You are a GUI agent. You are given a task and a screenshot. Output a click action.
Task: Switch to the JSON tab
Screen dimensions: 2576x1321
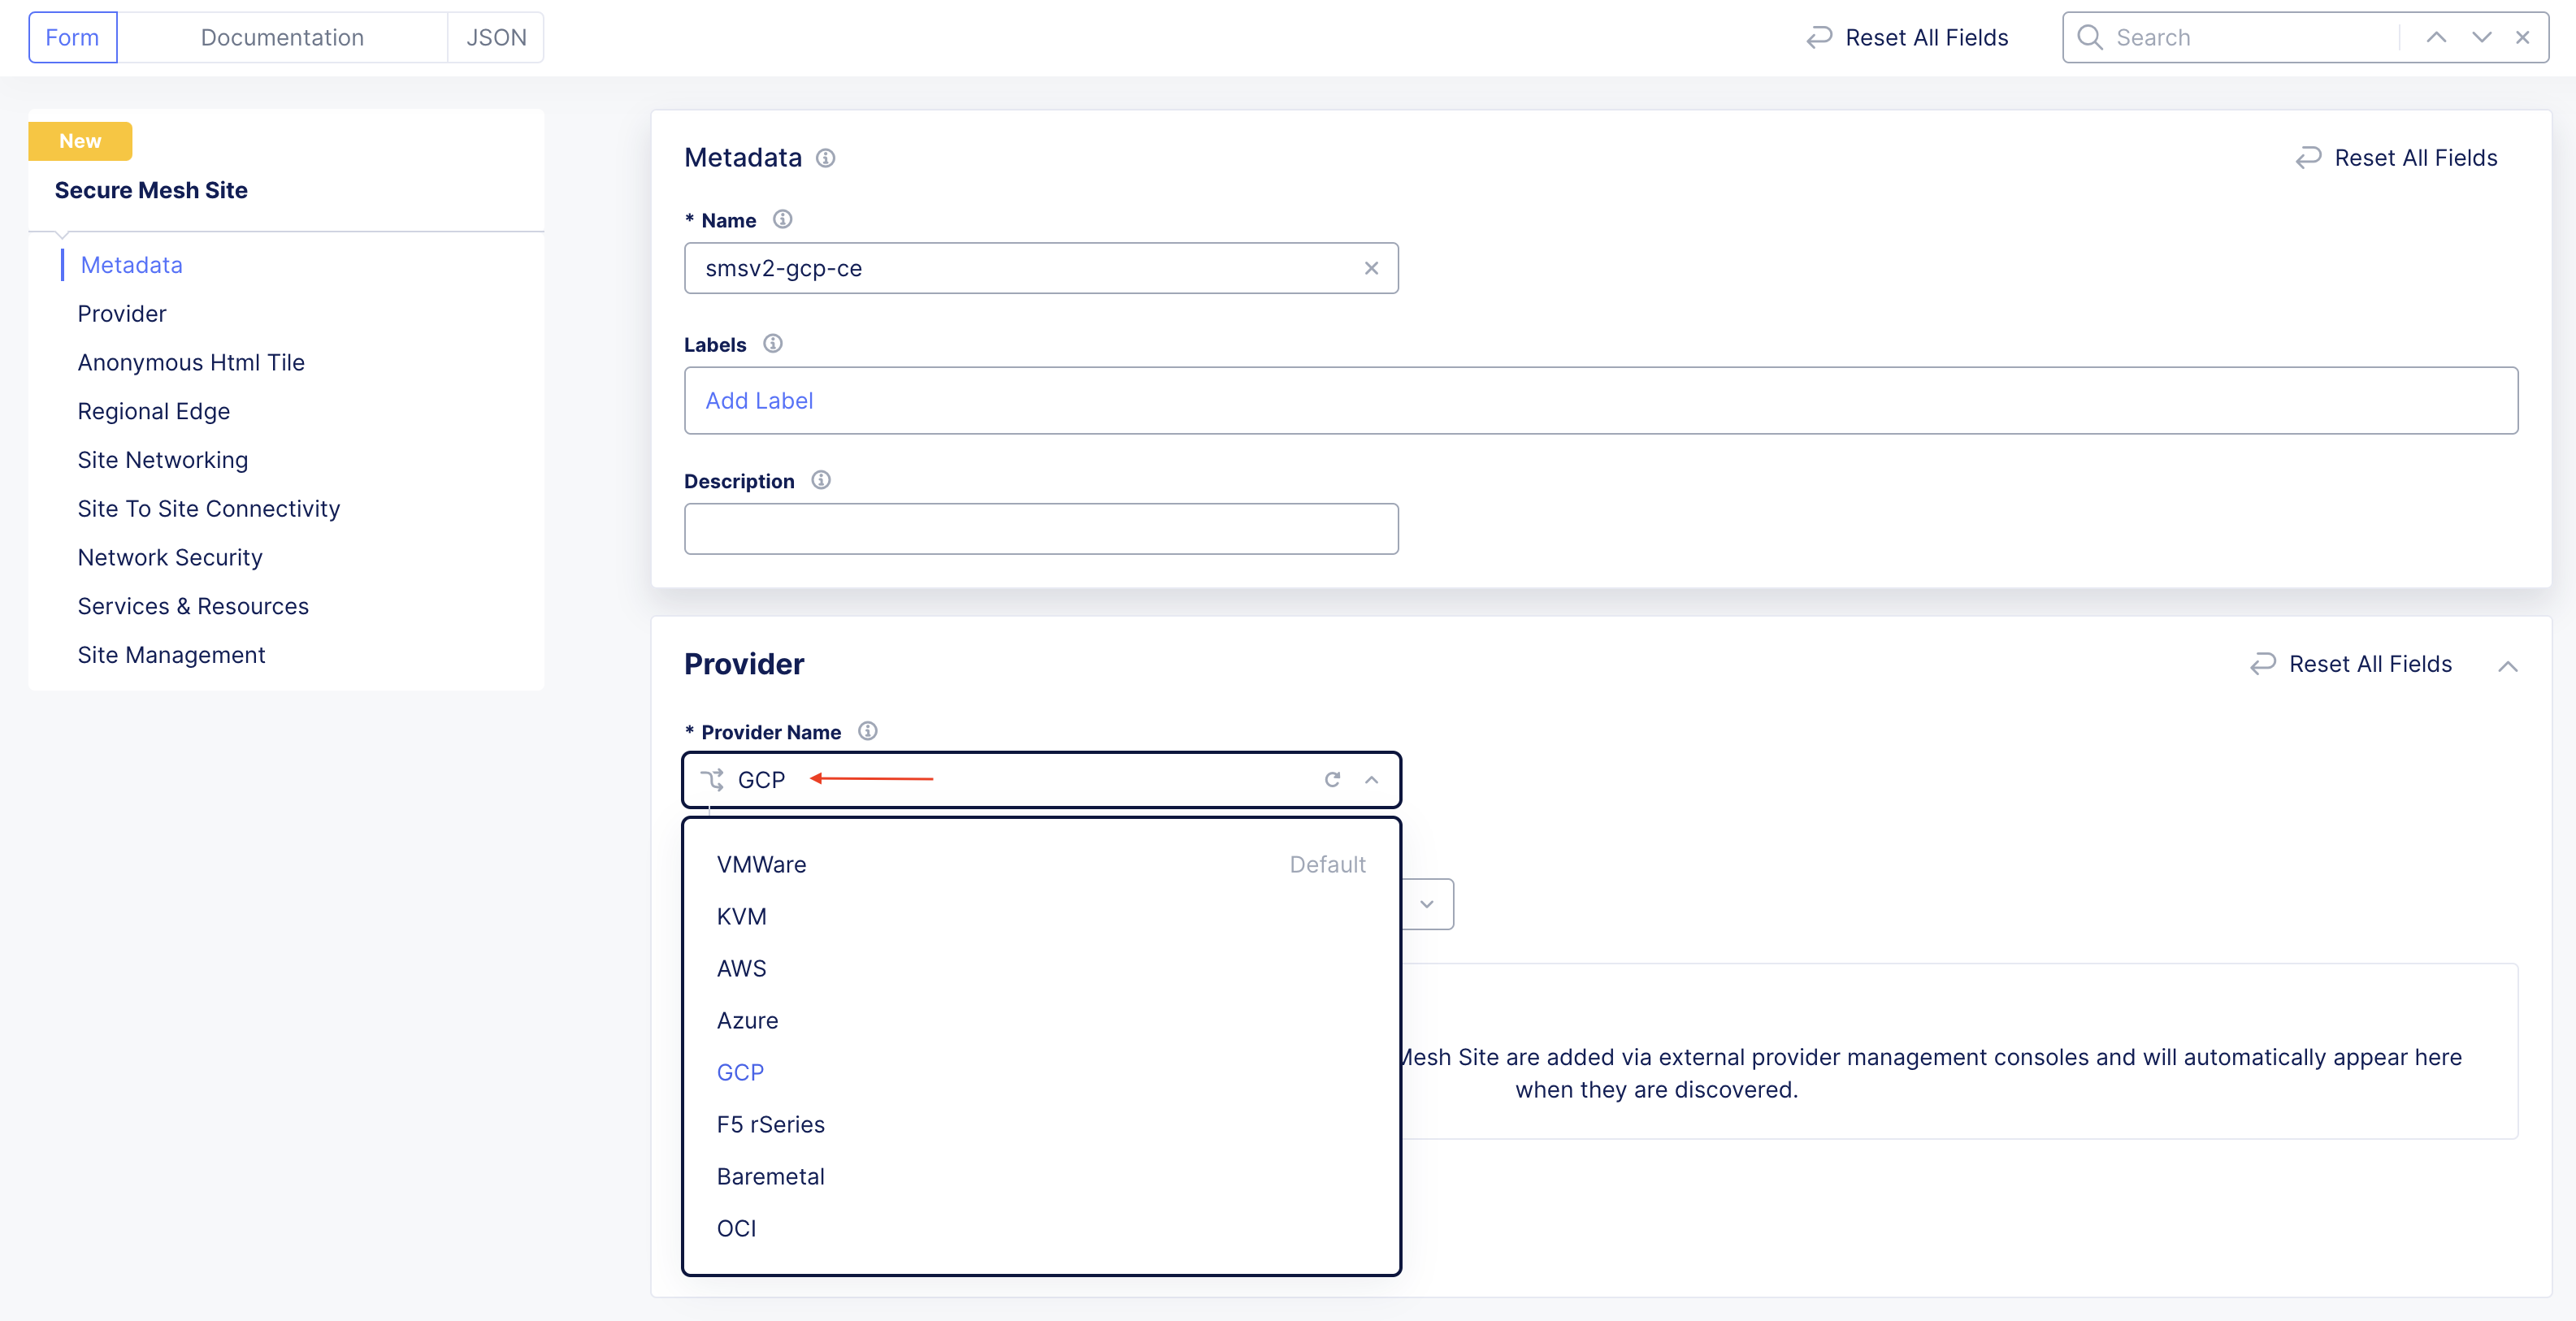(x=496, y=37)
